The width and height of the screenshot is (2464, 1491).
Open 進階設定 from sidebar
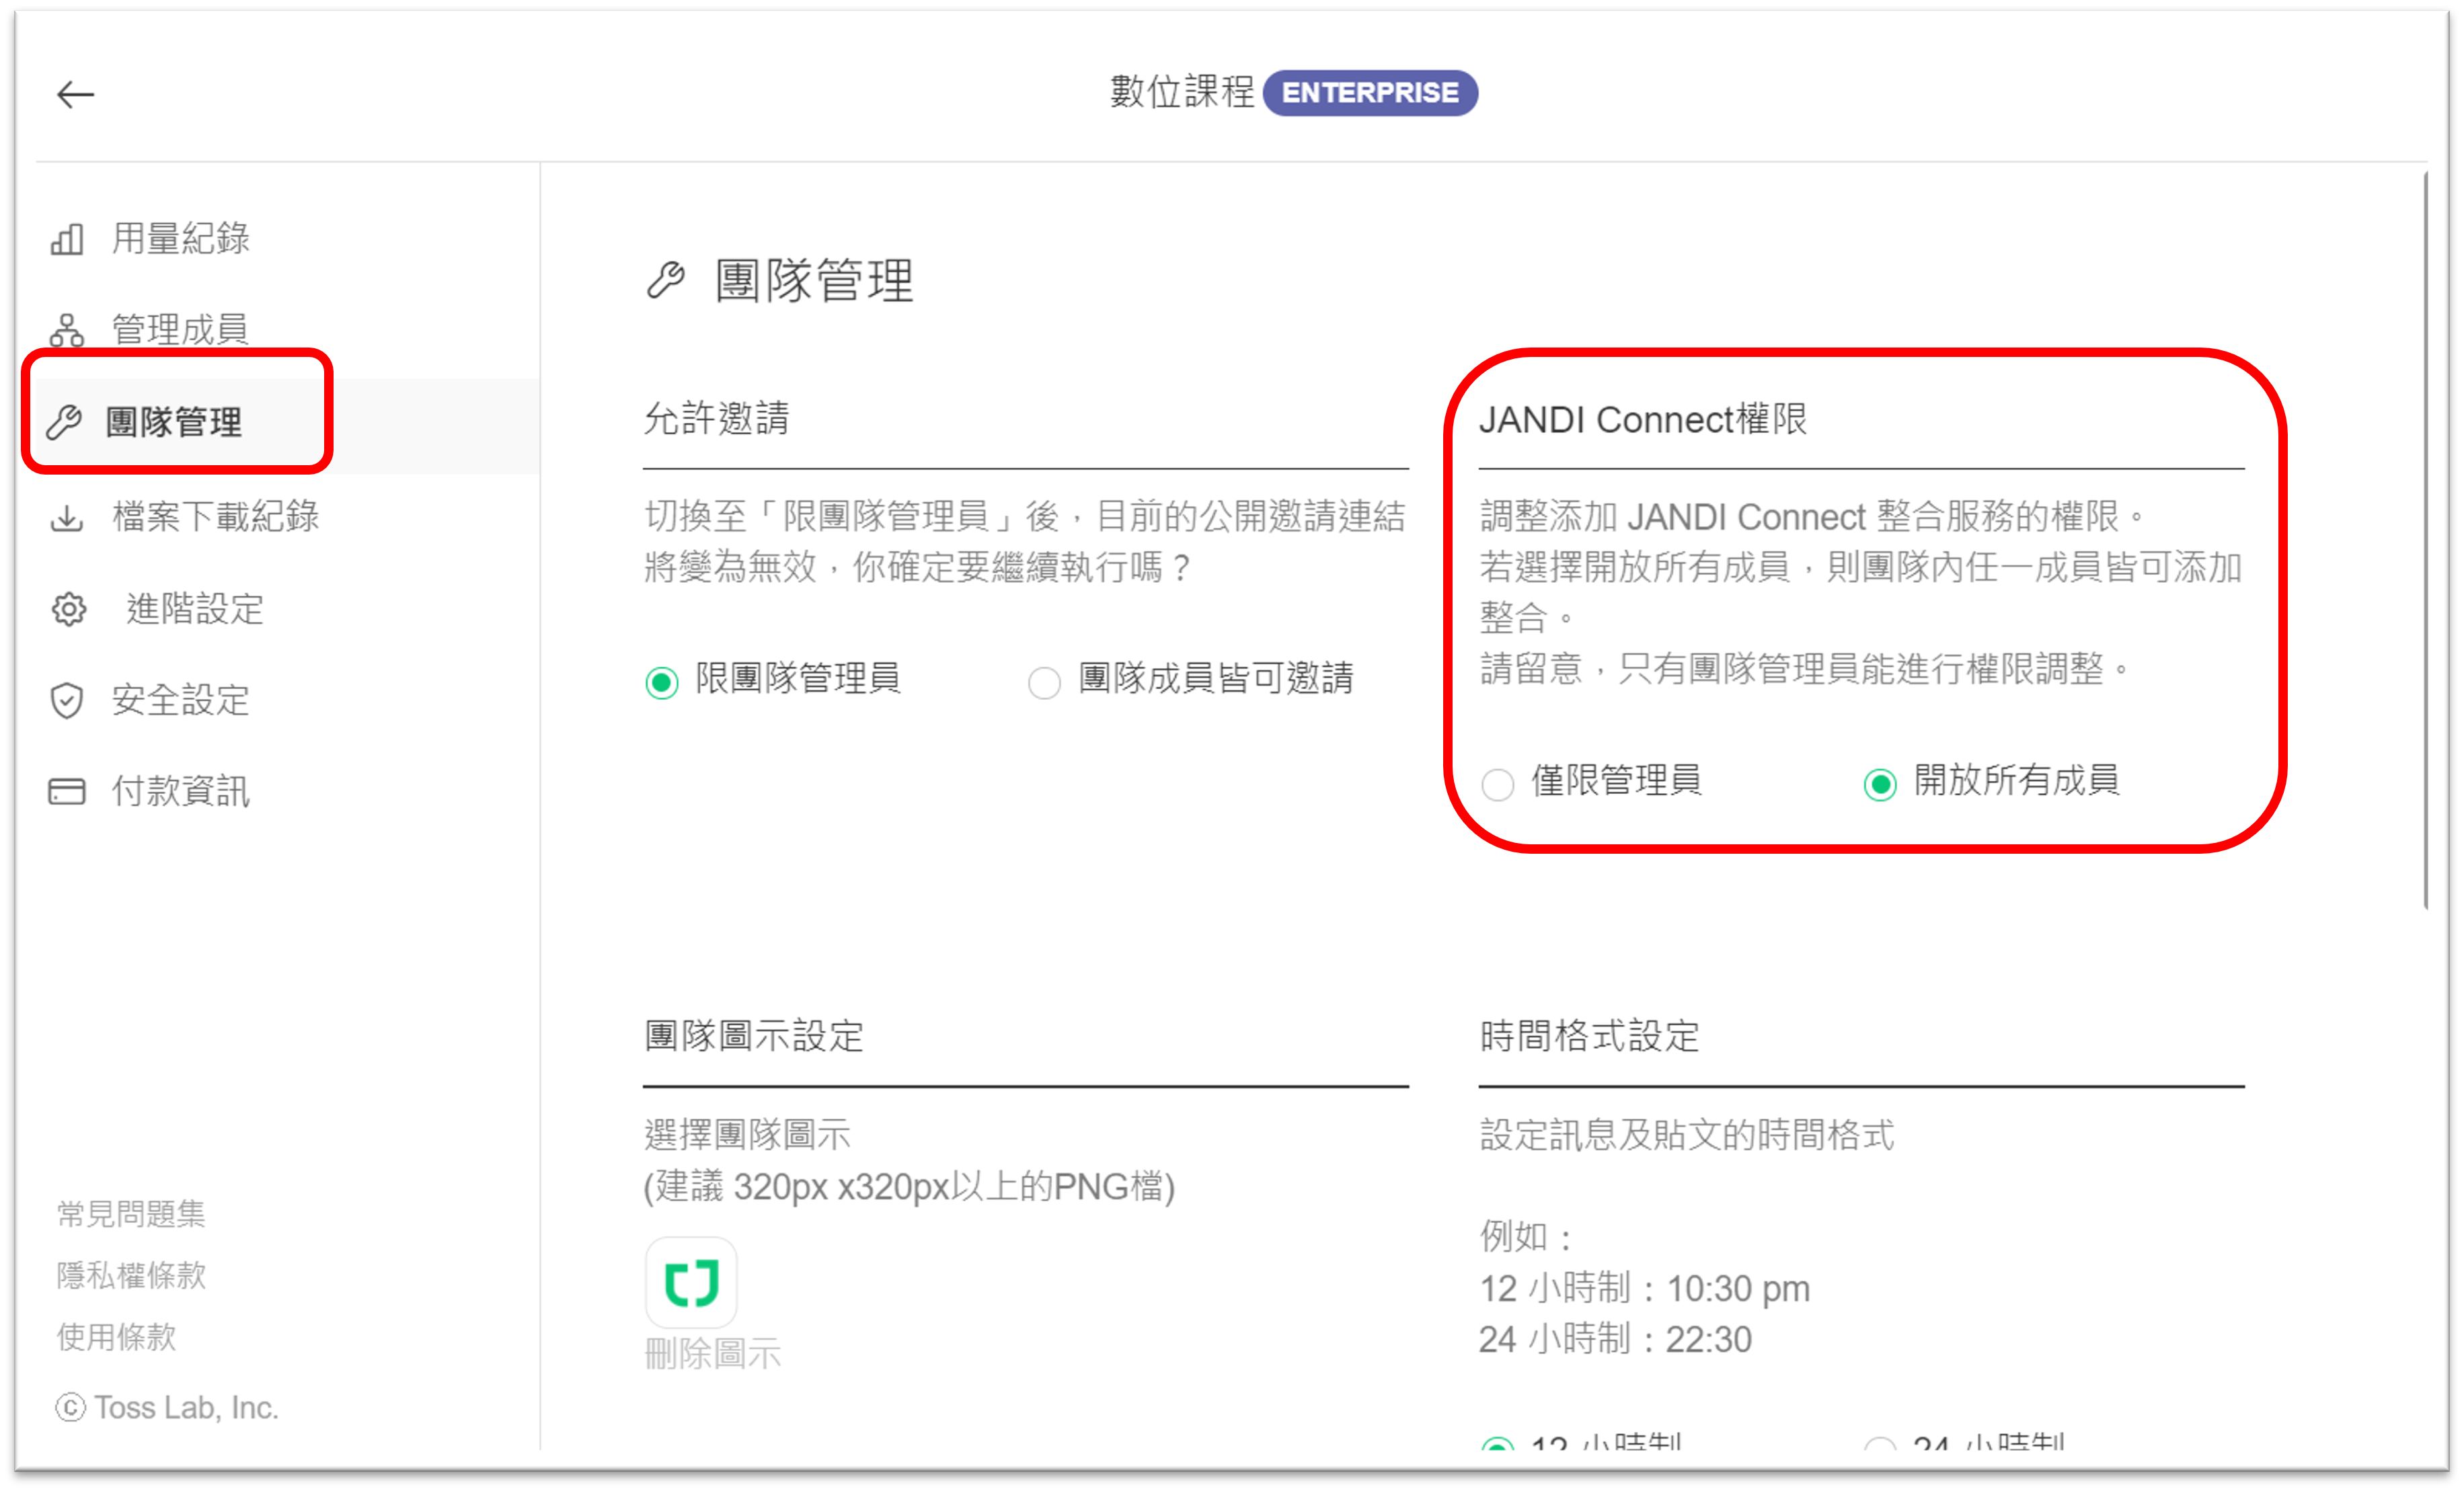(194, 608)
